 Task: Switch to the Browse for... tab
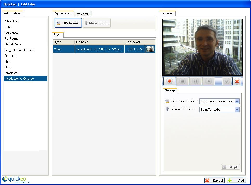pyautogui.click(x=82, y=14)
